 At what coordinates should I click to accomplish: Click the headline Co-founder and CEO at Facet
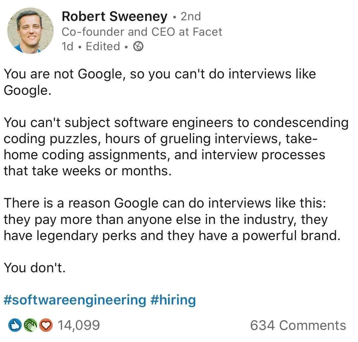click(142, 32)
